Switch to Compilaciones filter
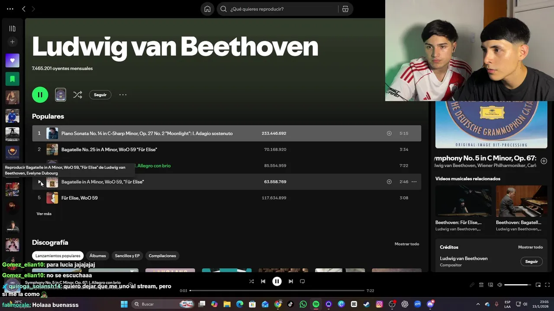Viewport: 554px width, 311px height. (x=162, y=256)
